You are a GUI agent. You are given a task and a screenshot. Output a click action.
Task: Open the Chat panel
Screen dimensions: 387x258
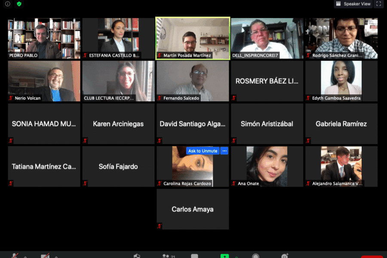195,256
